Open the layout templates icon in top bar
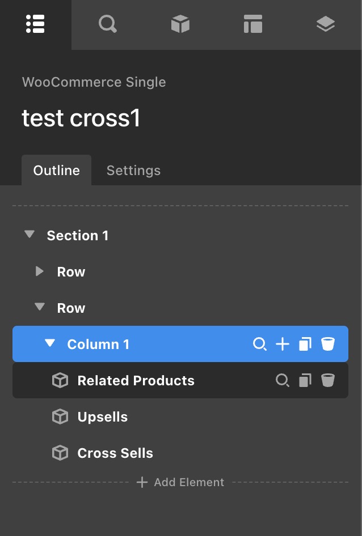362x536 pixels. [x=252, y=24]
